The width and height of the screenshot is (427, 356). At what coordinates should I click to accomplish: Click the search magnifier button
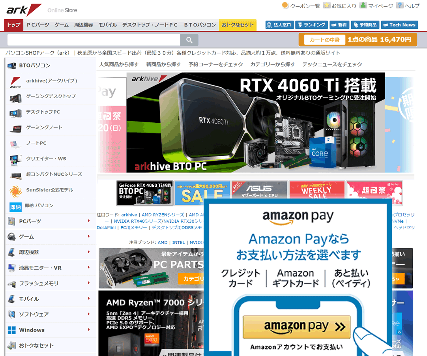189,40
